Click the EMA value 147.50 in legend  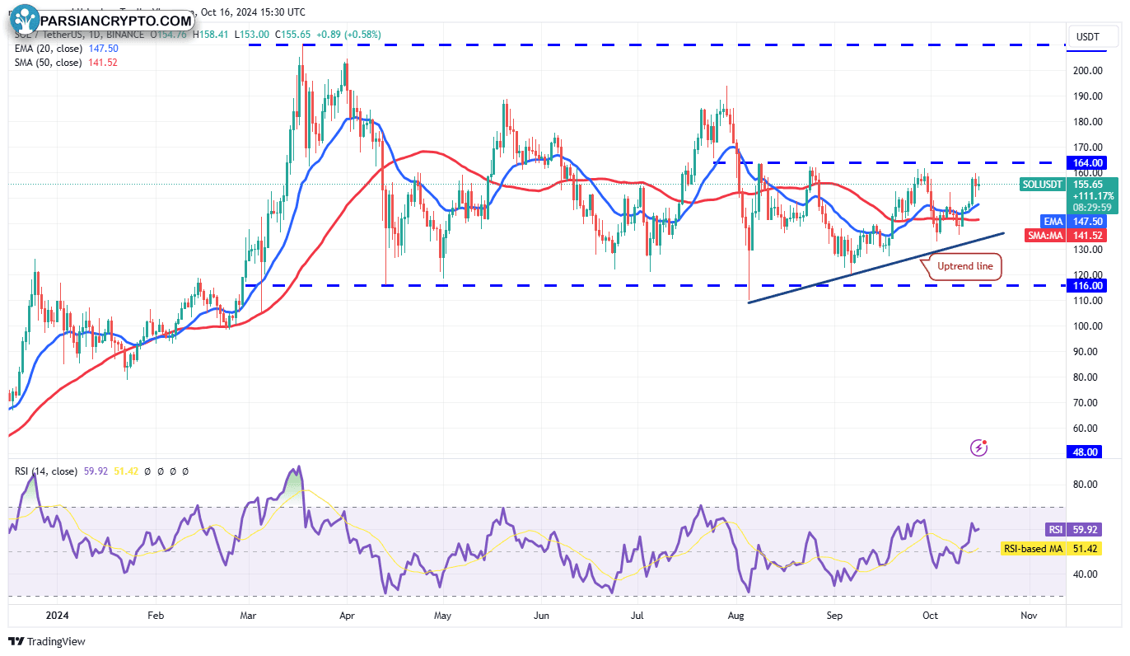coord(103,49)
